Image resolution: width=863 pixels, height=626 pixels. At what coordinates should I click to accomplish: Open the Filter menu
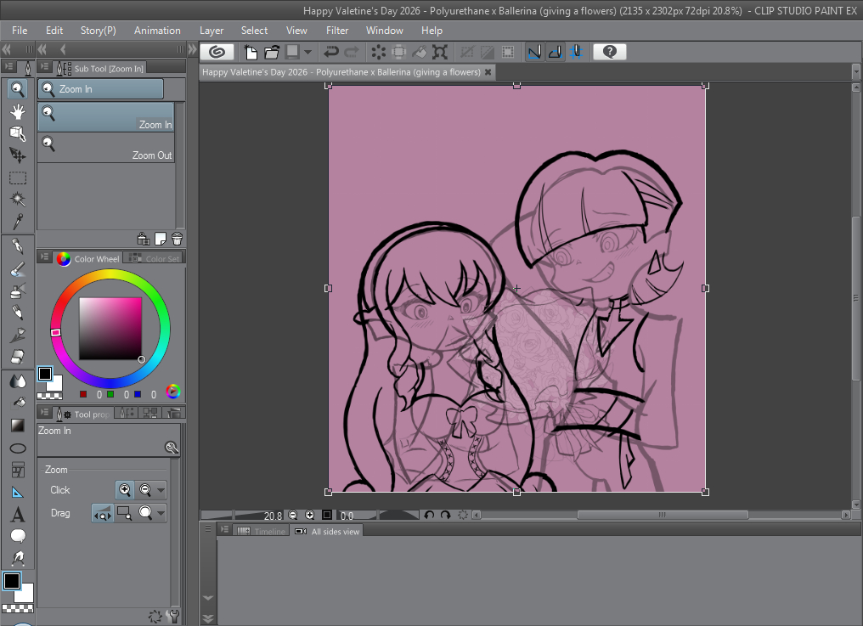pos(337,31)
